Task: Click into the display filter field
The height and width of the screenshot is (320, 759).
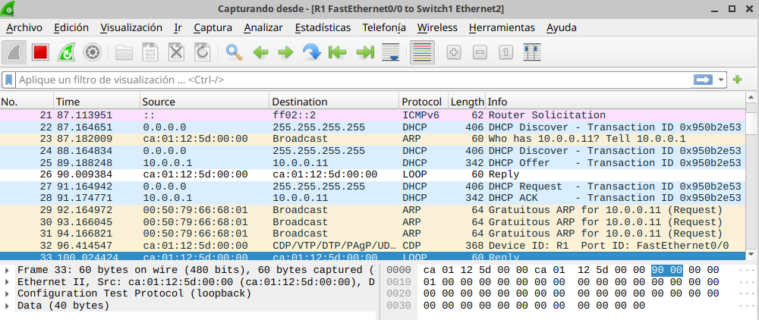Action: 354,80
